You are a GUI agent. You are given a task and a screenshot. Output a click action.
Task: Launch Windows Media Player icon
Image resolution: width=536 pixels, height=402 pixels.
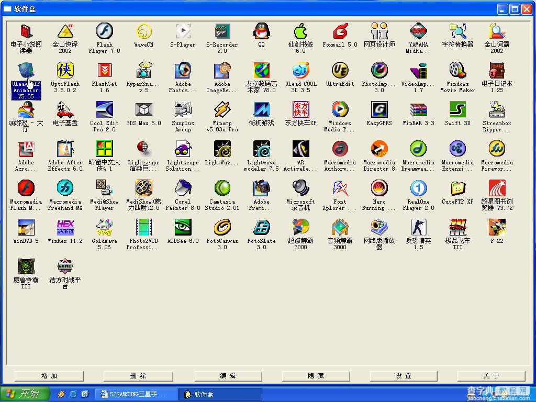pos(340,110)
